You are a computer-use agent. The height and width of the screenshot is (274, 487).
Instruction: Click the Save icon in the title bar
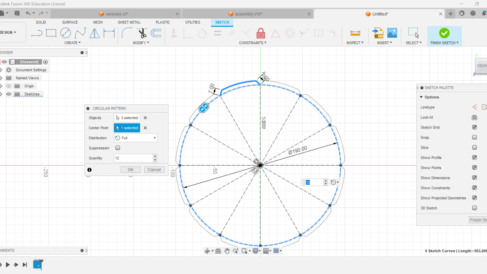(x=17, y=13)
